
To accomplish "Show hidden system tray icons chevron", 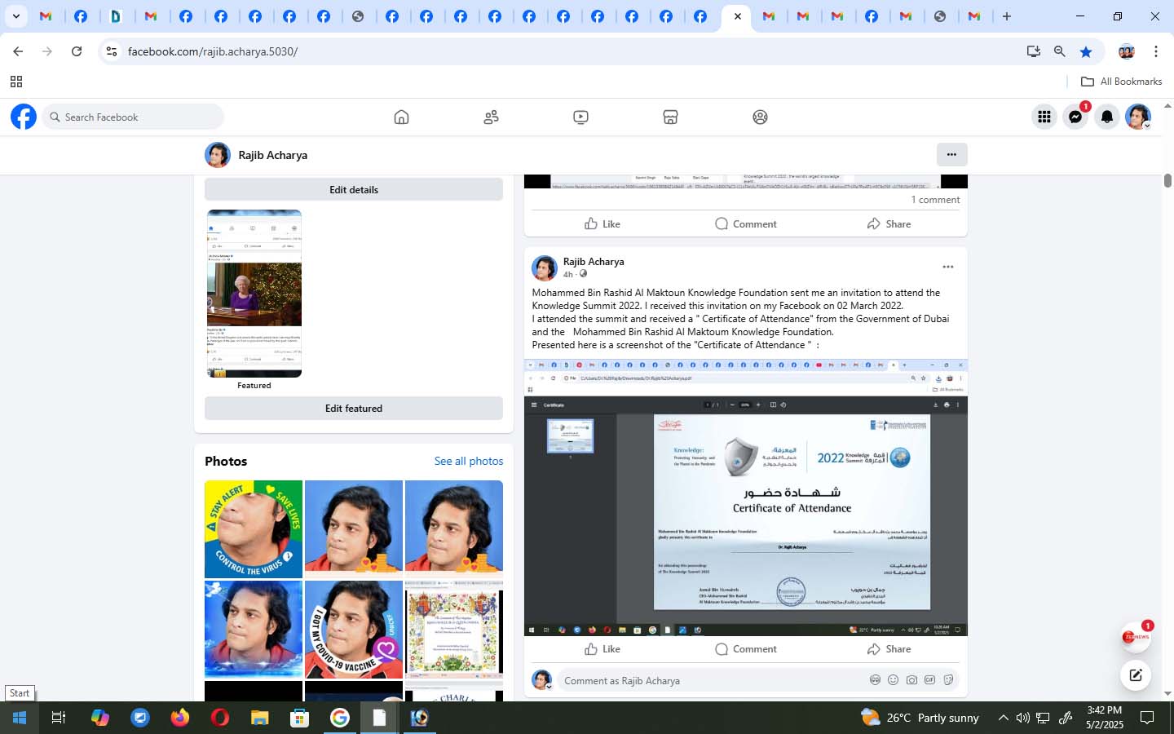I will [x=1003, y=718].
